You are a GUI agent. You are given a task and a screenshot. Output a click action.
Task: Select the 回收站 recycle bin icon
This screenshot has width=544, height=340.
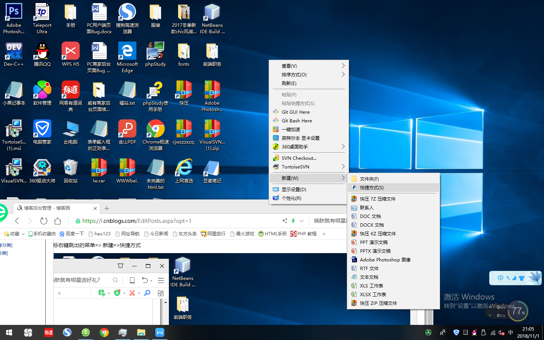coord(71,171)
